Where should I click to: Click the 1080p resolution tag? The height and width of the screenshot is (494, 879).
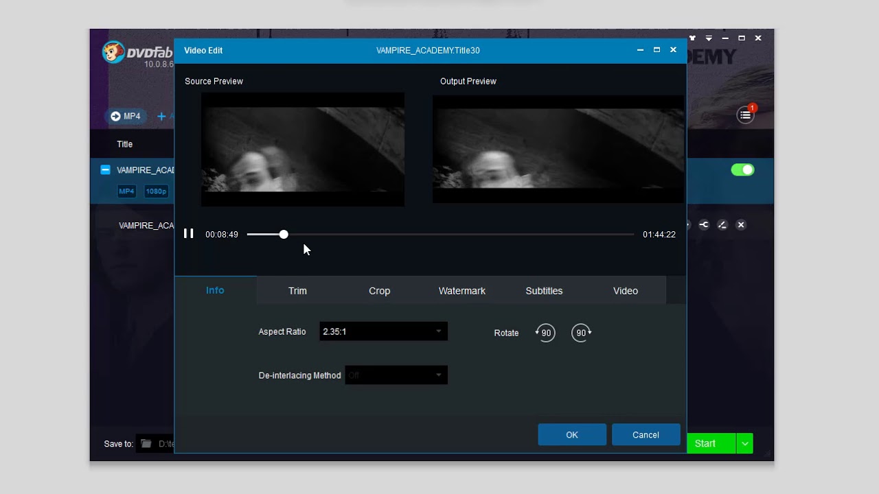click(x=156, y=191)
